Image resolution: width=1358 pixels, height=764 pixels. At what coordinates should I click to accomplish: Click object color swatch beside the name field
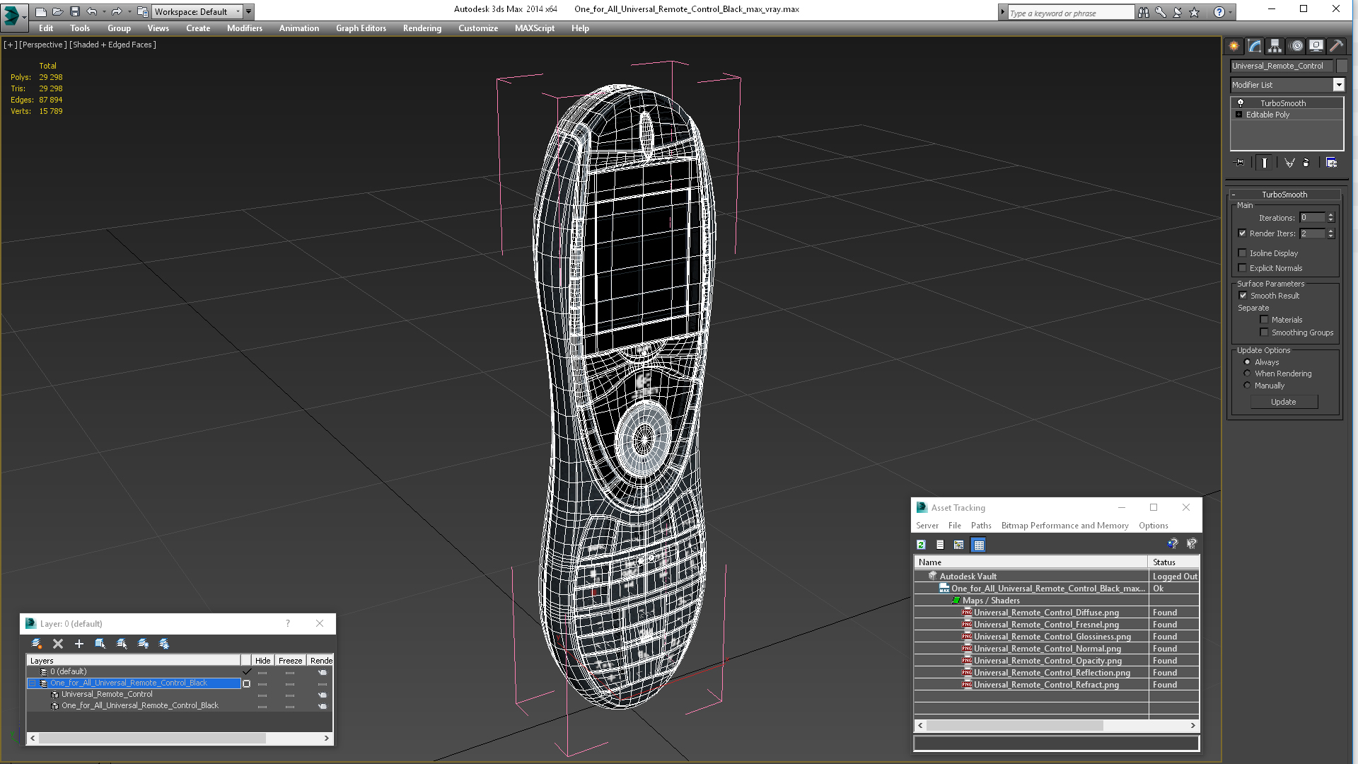(1342, 66)
